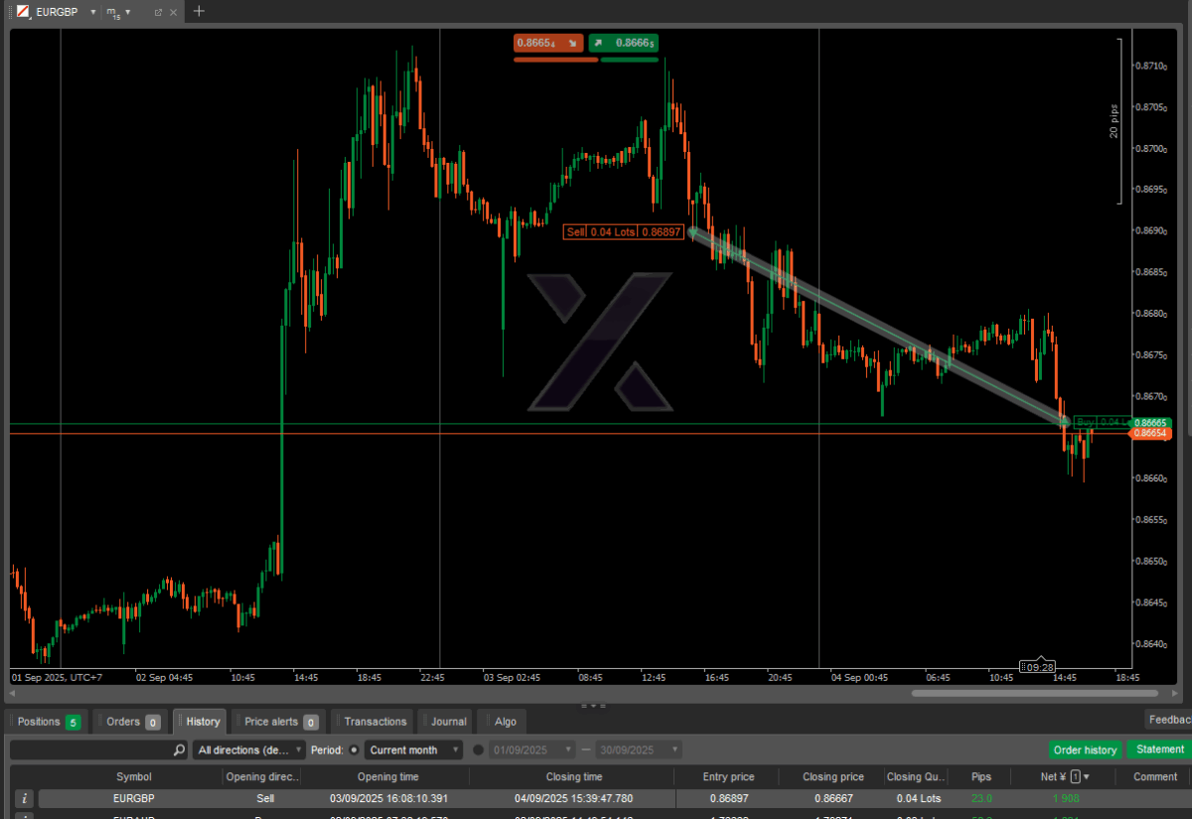Switch to the Positions tab
Screen dimensions: 1192x819
click(x=47, y=722)
